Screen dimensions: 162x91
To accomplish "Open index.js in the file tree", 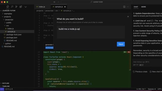I will click(x=10, y=29).
